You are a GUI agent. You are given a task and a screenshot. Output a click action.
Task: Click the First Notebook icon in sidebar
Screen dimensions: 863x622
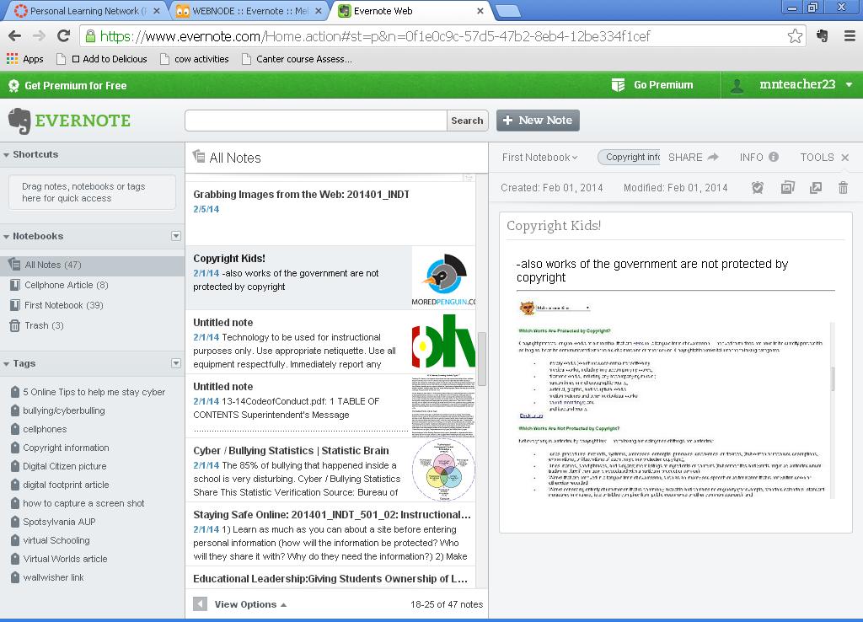point(15,305)
